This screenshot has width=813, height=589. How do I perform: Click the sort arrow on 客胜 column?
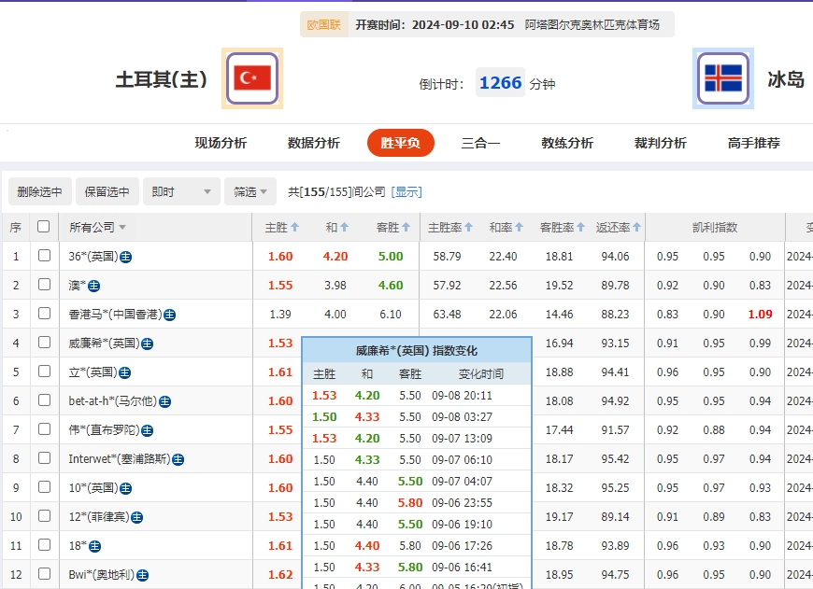(406, 227)
